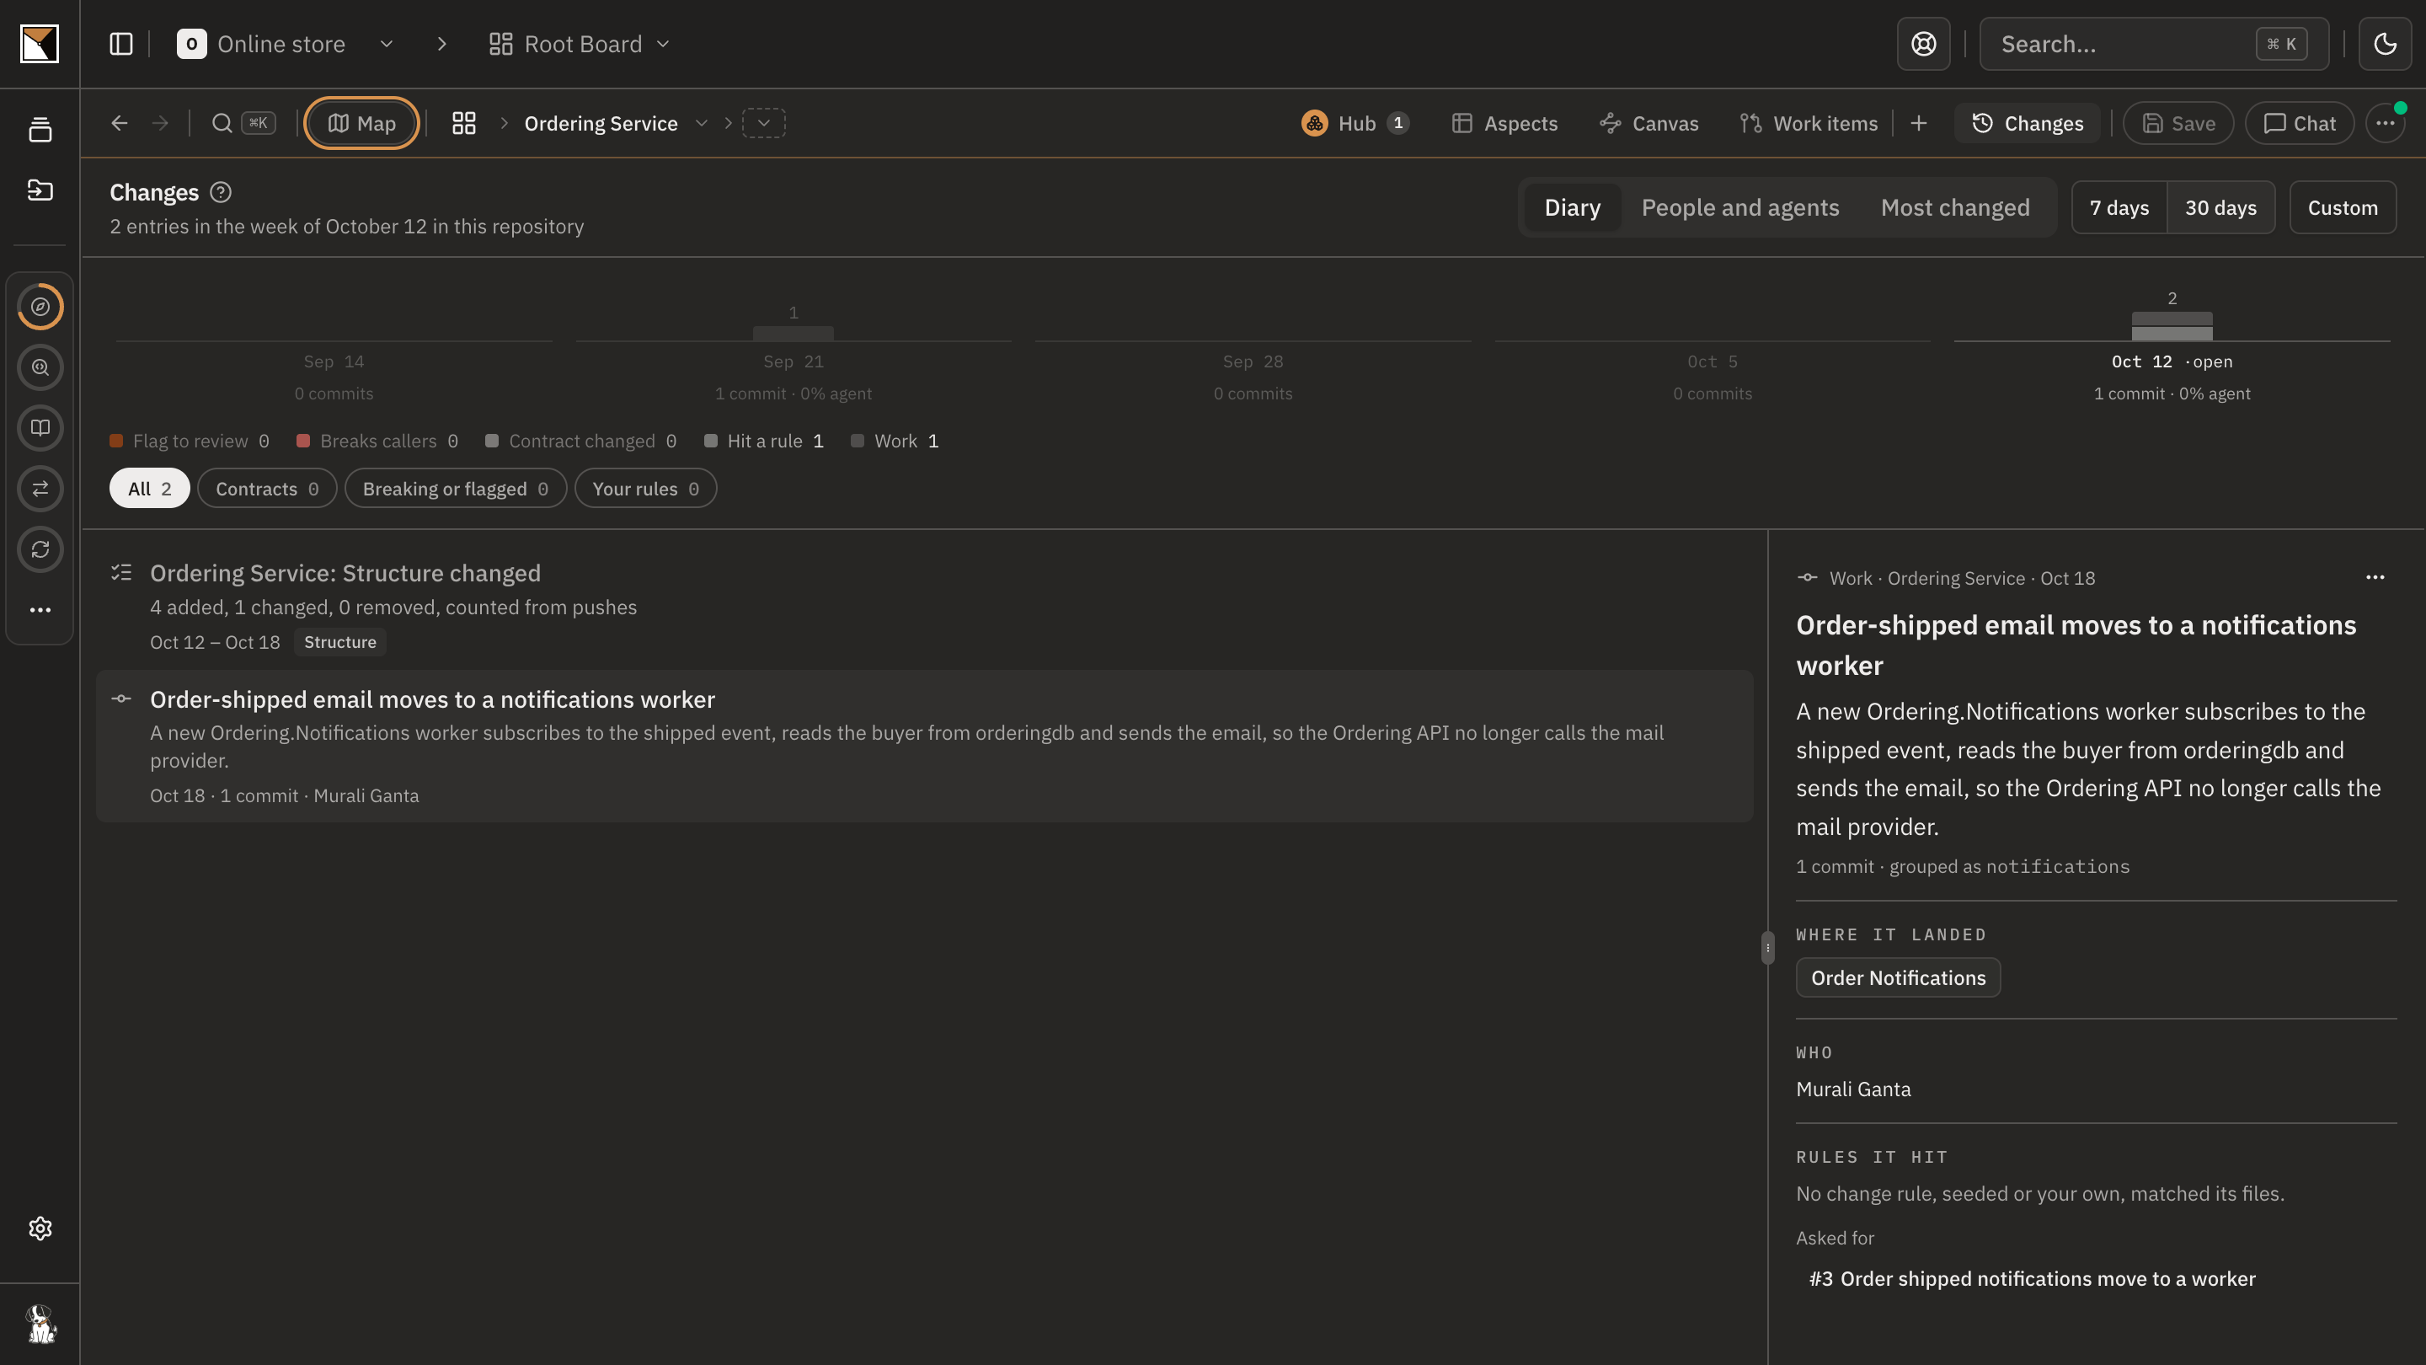Filter by Breaking or flagged chip

pos(455,489)
